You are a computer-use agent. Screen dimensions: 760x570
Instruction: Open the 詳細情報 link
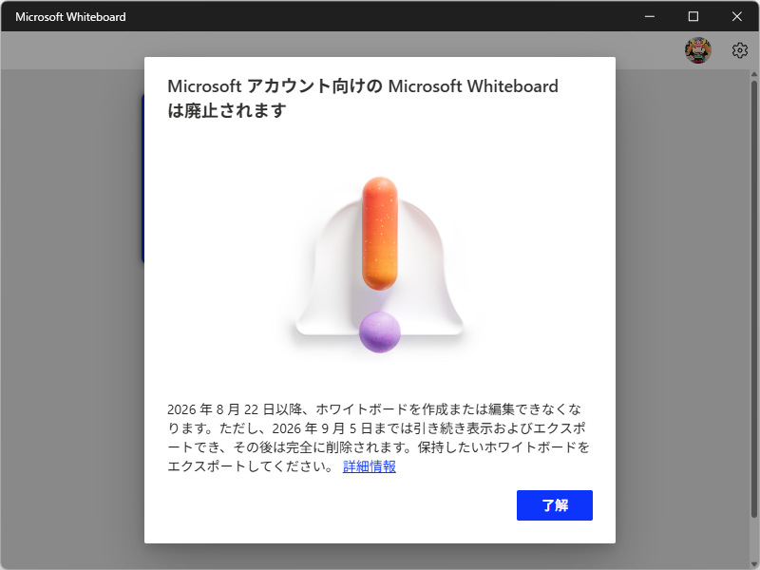370,466
